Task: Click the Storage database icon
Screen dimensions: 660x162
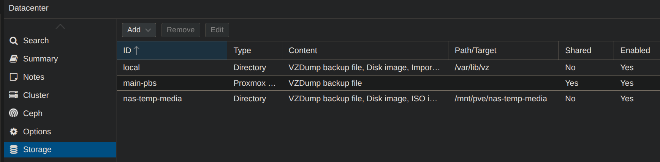Action: (x=14, y=149)
